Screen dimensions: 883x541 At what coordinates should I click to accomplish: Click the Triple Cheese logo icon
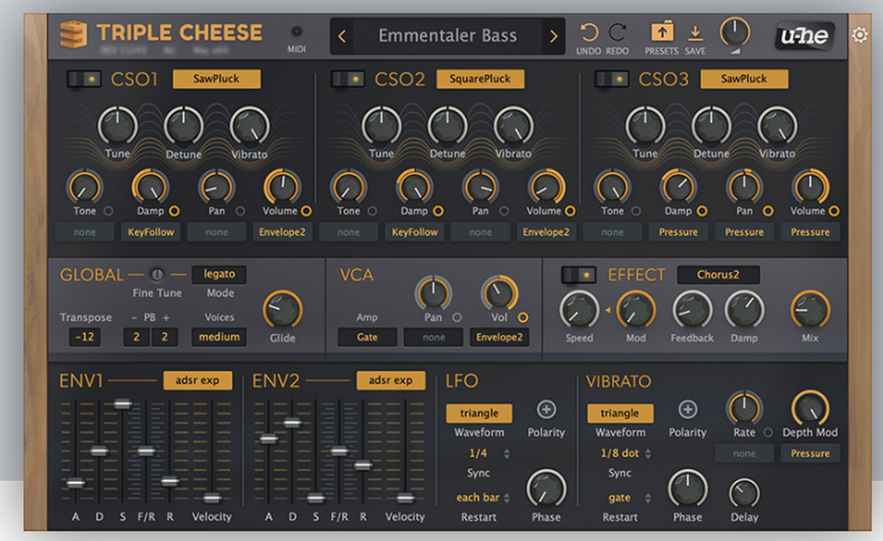click(74, 34)
